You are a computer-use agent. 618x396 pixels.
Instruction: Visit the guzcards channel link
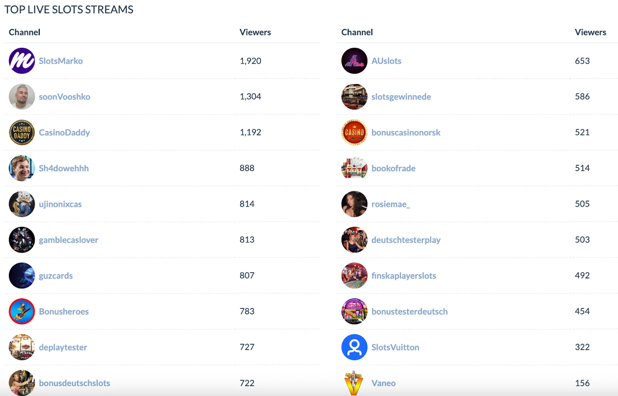point(56,276)
